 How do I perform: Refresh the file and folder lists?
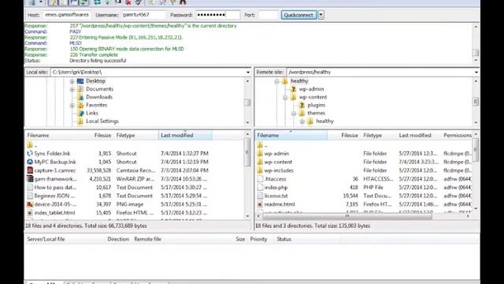click(97, 2)
